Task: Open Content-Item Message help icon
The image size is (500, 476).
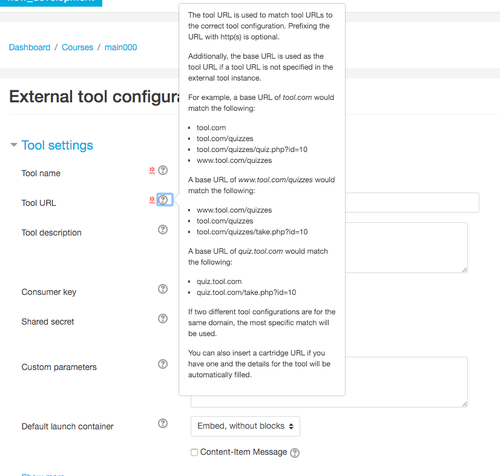Action: point(295,453)
